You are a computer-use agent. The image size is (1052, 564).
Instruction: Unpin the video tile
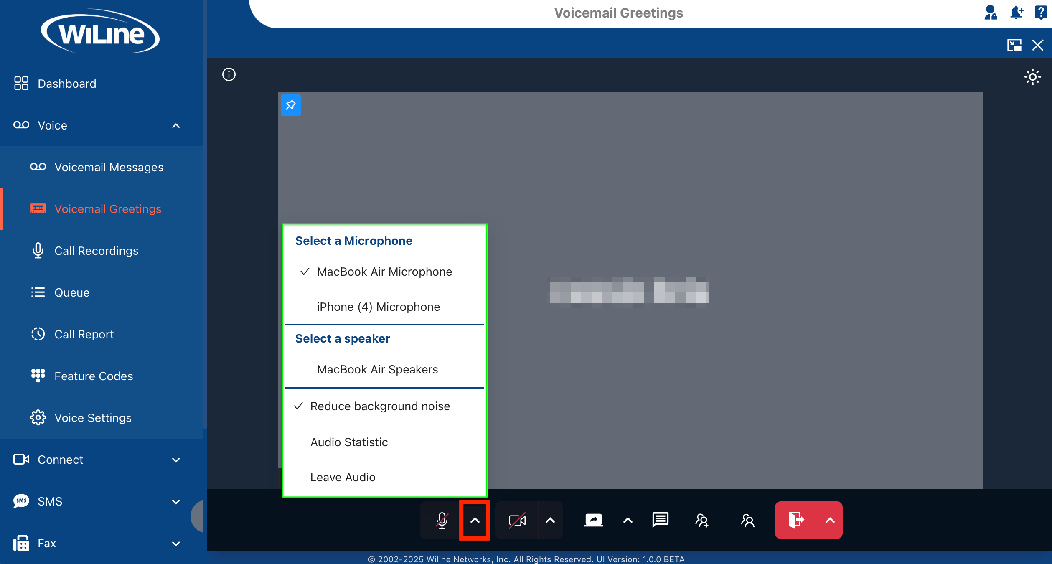(x=290, y=105)
